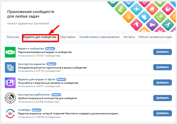Add Виджеты для продаж от Spycat
The image size is (177, 124).
coord(162,83)
